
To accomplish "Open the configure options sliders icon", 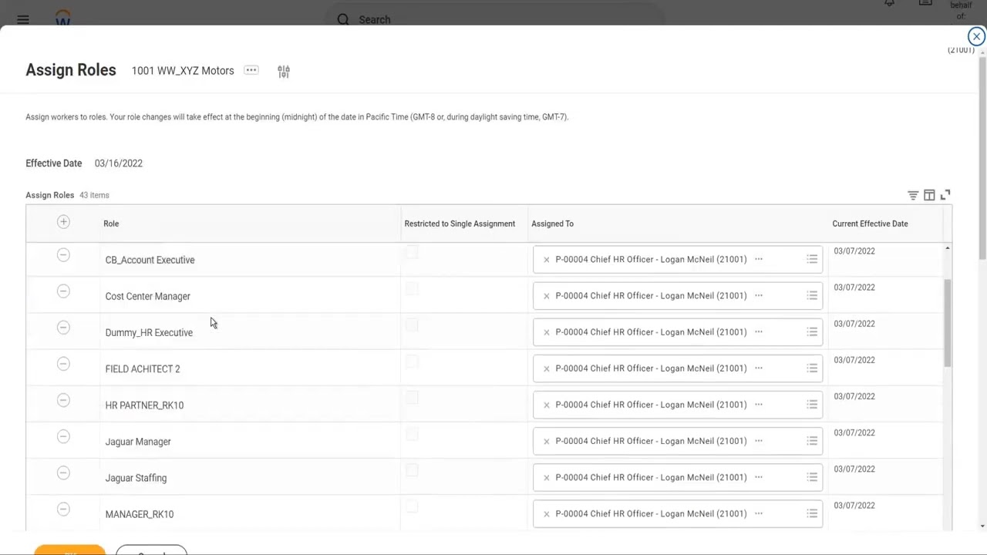I will 284,71.
